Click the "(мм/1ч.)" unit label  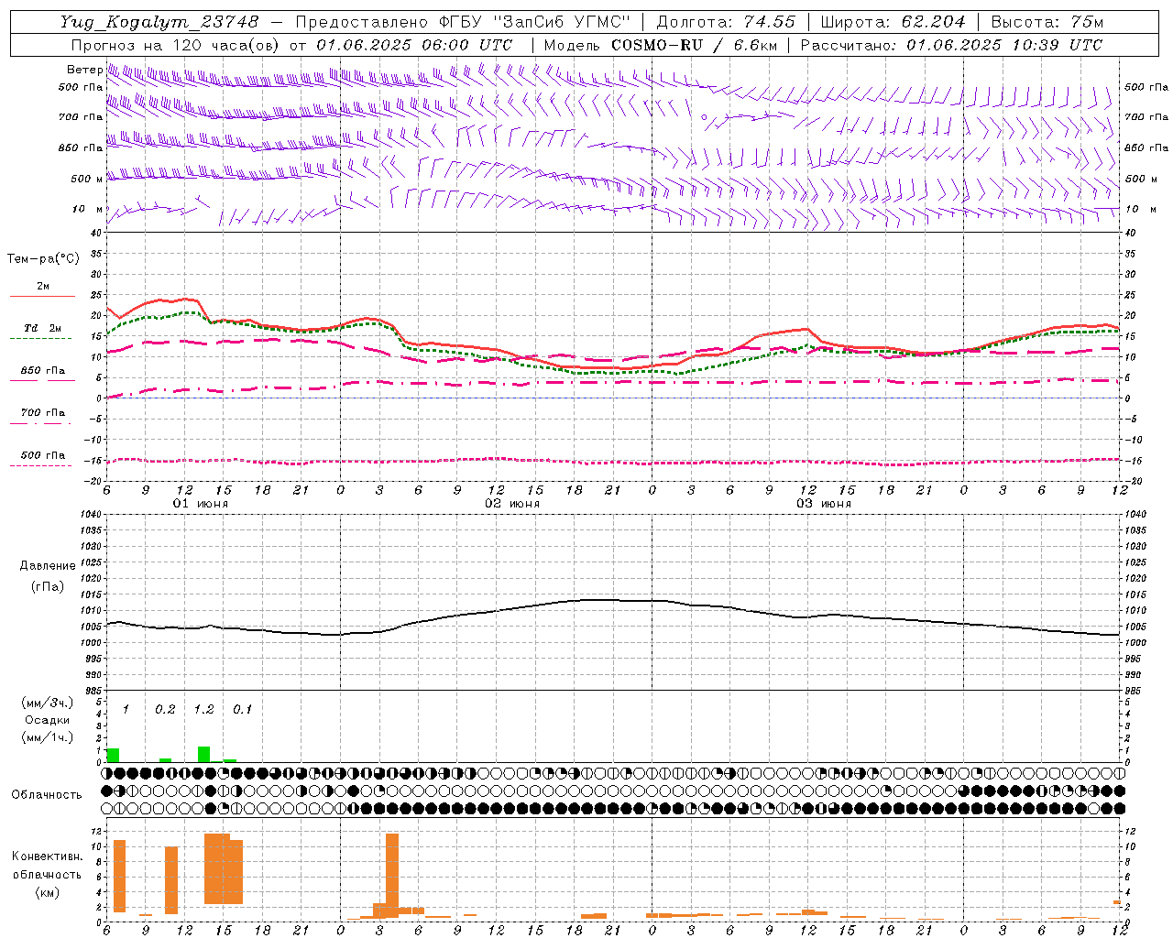point(48,737)
